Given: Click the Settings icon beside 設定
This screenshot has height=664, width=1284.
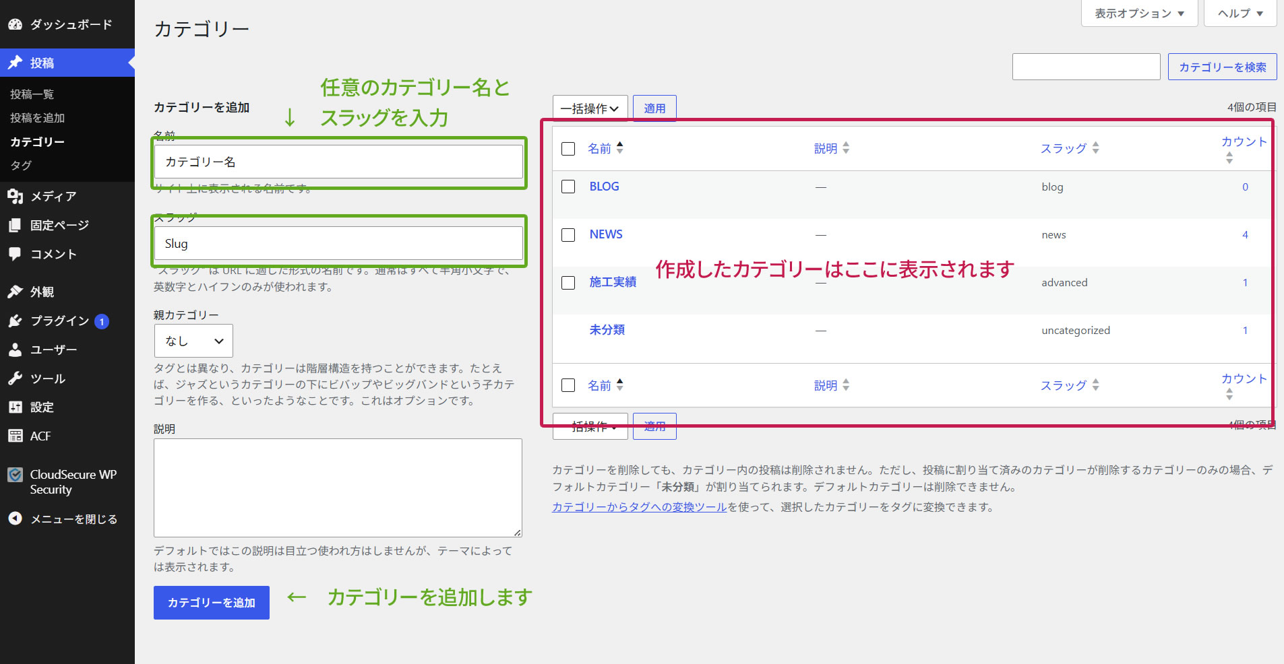Looking at the screenshot, I should (15, 407).
